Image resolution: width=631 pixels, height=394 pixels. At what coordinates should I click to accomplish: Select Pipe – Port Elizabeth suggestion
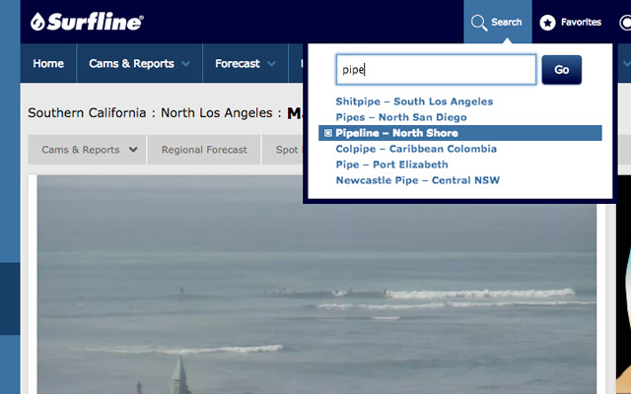click(391, 164)
